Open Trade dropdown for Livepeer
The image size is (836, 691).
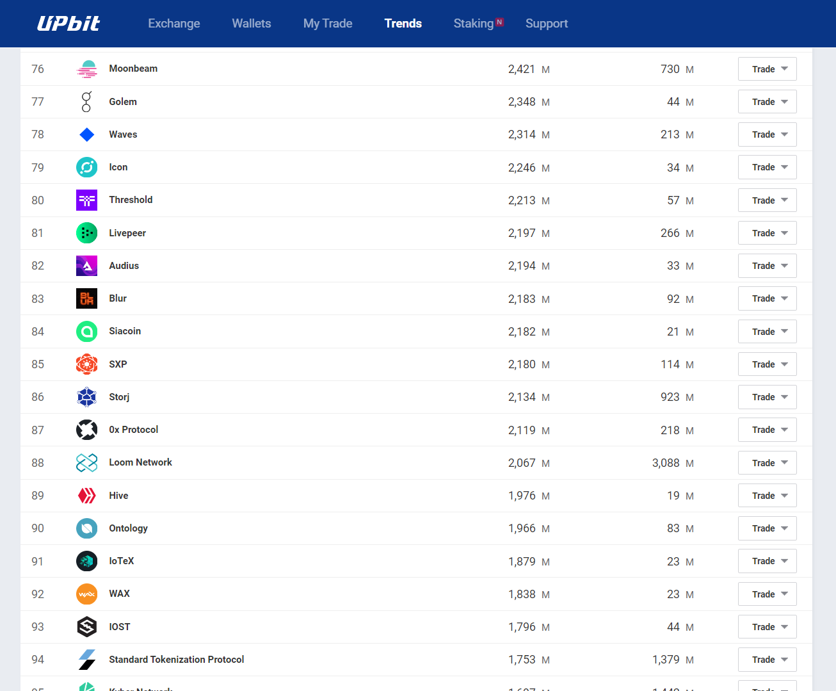coord(768,233)
